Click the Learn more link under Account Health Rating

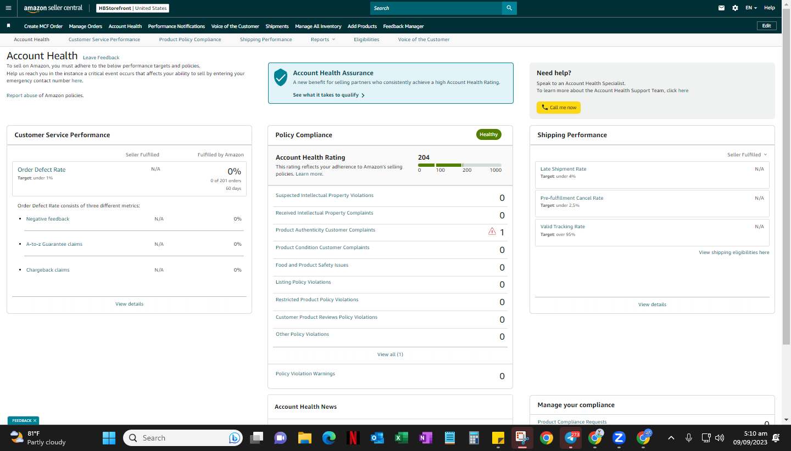(x=309, y=174)
